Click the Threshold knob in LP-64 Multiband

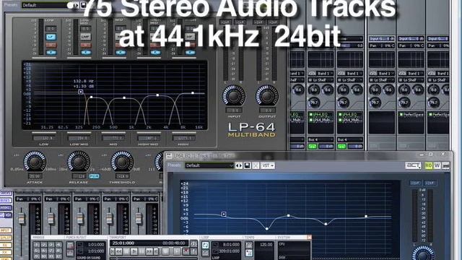(x=122, y=161)
